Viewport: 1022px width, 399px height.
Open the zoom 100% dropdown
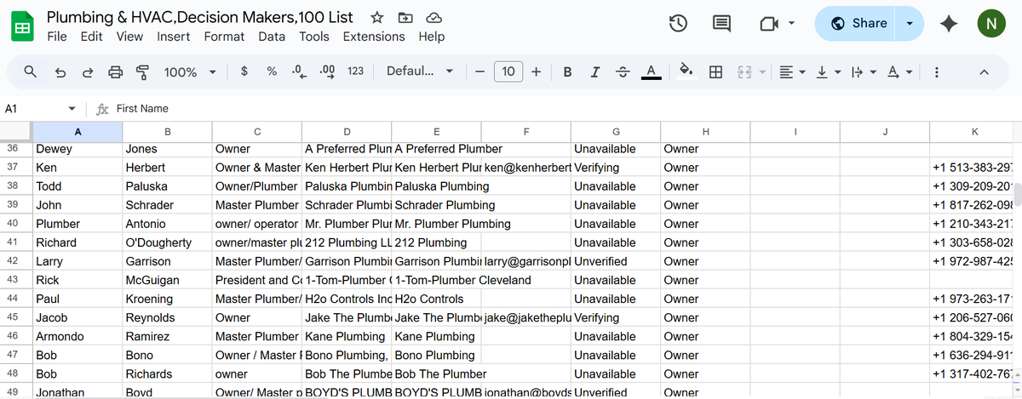point(190,72)
